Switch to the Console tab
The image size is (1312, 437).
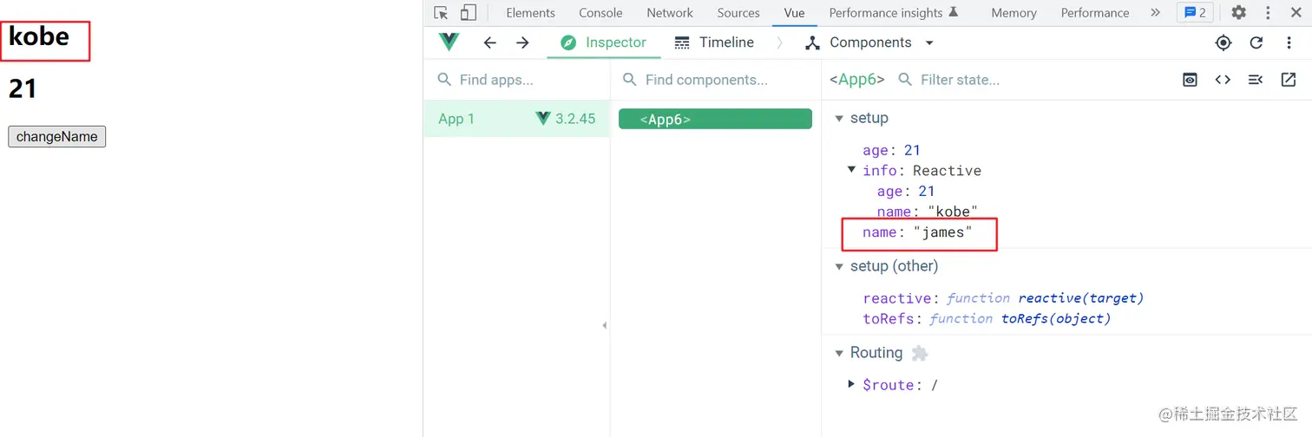(600, 13)
